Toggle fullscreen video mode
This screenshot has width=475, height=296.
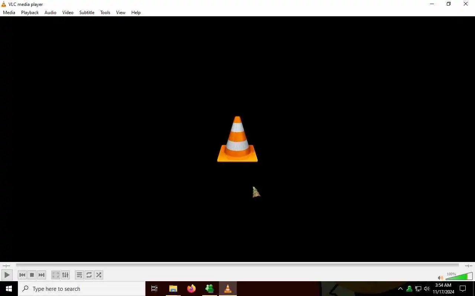tap(56, 275)
